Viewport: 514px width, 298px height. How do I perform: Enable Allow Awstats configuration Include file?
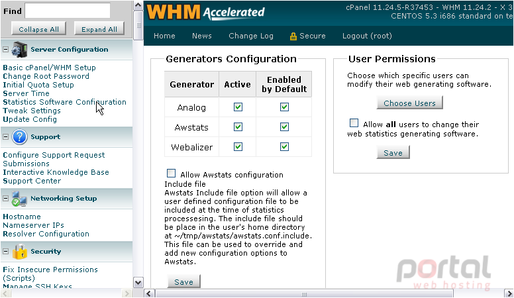[x=171, y=173]
